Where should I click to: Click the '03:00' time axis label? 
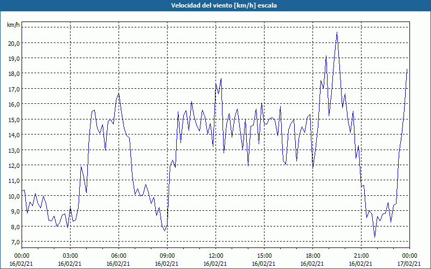(x=70, y=256)
